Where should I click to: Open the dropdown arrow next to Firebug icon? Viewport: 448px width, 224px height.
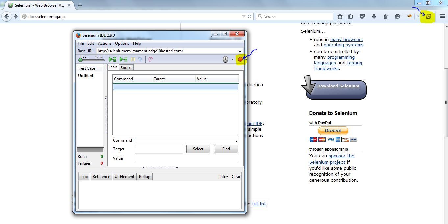coord(418,16)
